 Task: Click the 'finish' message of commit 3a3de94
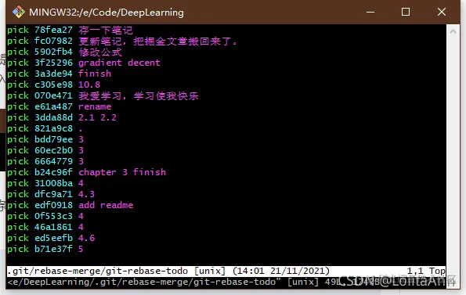tap(95, 74)
